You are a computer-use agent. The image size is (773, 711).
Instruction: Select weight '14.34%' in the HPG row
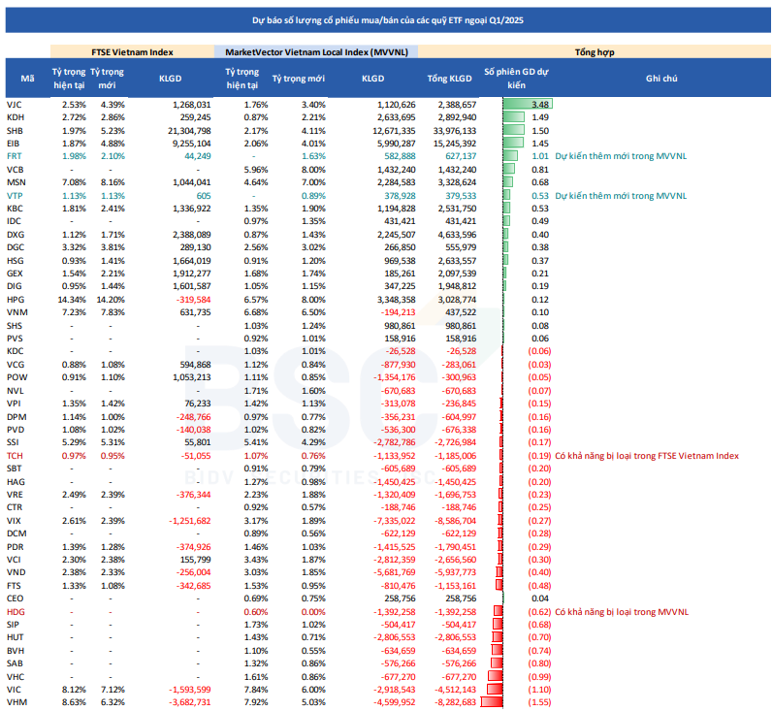(72, 300)
